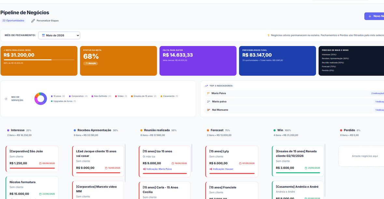Click the Falta Para Bater R$ 14.633,33 card
This screenshot has height=199, width=384.
[x=198, y=61]
